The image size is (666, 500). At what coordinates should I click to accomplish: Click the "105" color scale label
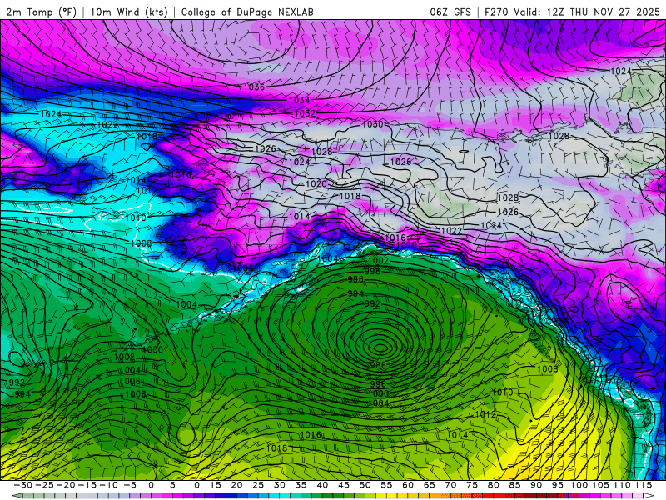600,485
